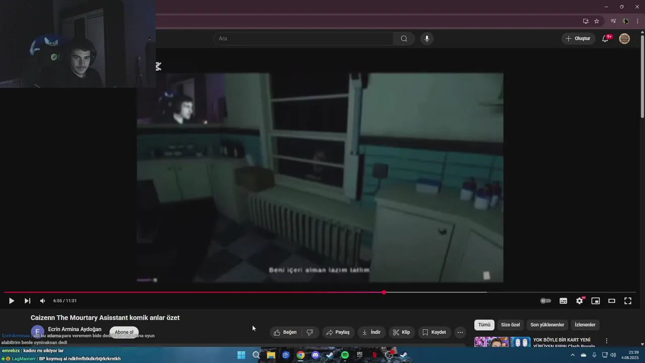The height and width of the screenshot is (363, 645).
Task: Enter fullscreen video mode
Action: pyautogui.click(x=628, y=301)
